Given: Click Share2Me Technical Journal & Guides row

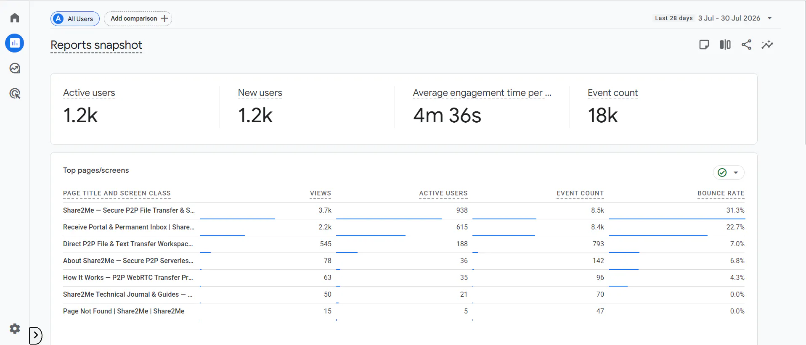Looking at the screenshot, I should (404, 294).
